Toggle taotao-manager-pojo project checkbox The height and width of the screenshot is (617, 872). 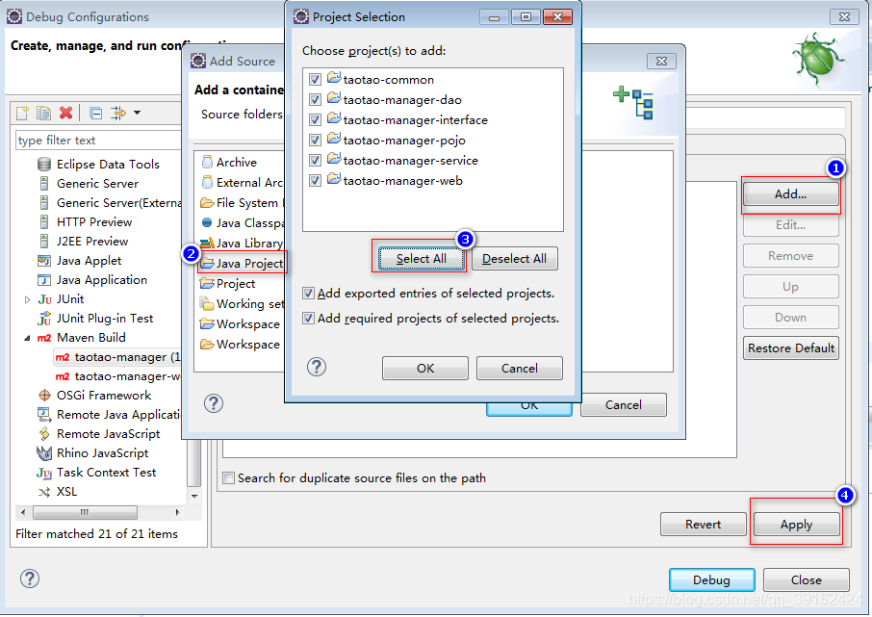pyautogui.click(x=315, y=141)
